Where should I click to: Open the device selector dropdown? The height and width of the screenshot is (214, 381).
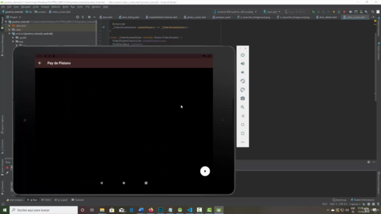point(235,12)
